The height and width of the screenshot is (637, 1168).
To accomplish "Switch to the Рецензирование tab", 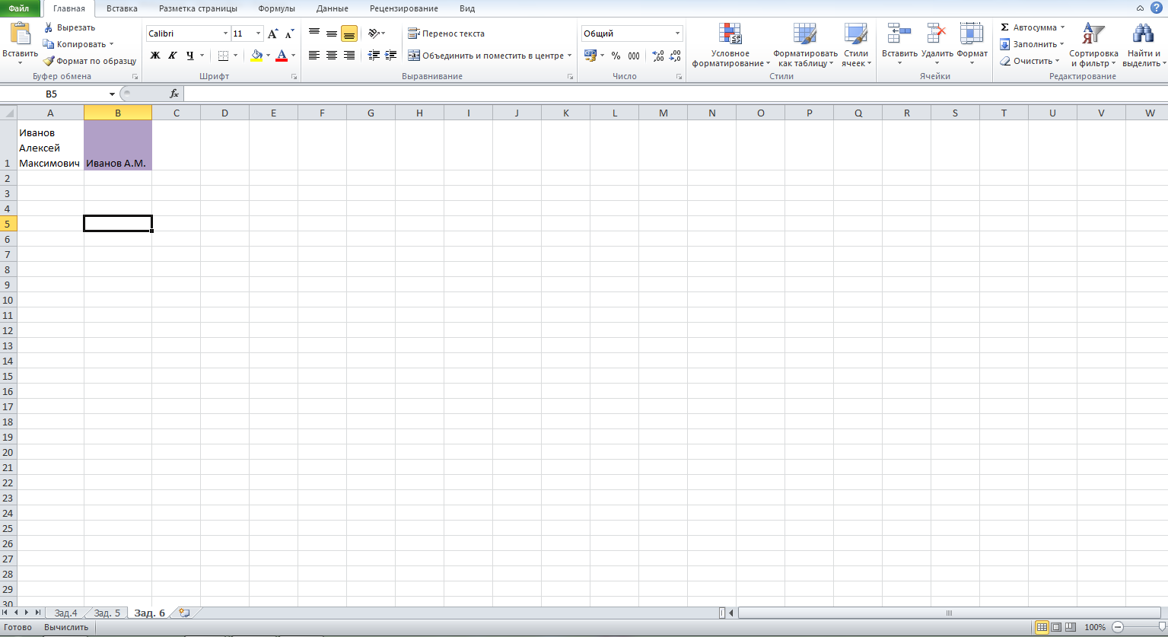I will 404,8.
